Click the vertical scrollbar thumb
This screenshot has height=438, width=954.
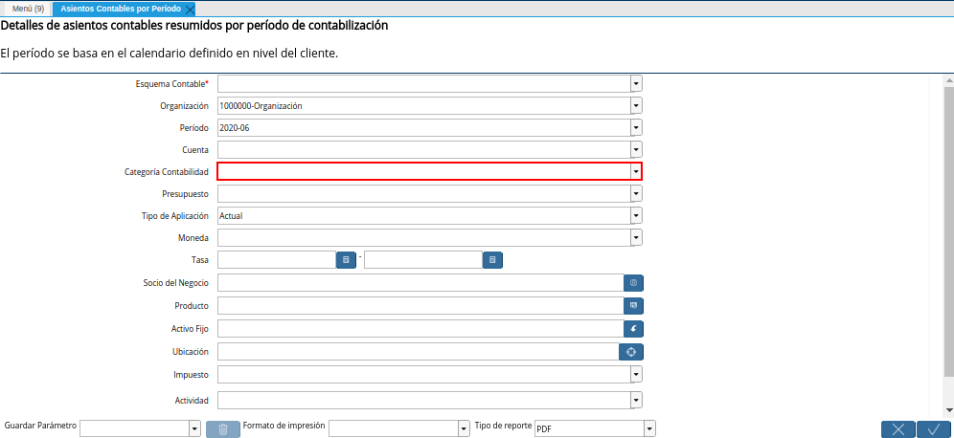(x=948, y=230)
